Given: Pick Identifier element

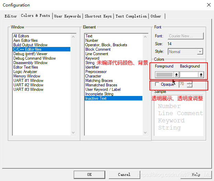Looking at the screenshot, I should 114,67.
